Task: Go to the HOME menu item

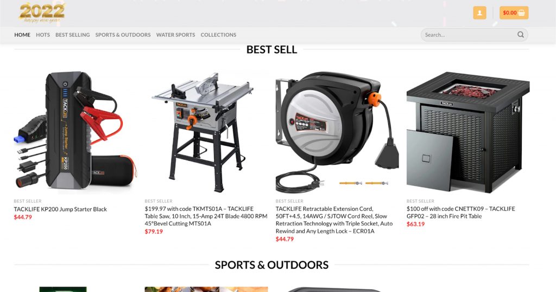Action: pos(22,35)
